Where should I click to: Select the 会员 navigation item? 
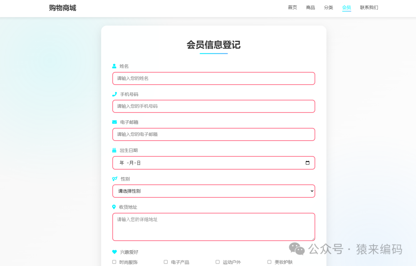pyautogui.click(x=347, y=7)
